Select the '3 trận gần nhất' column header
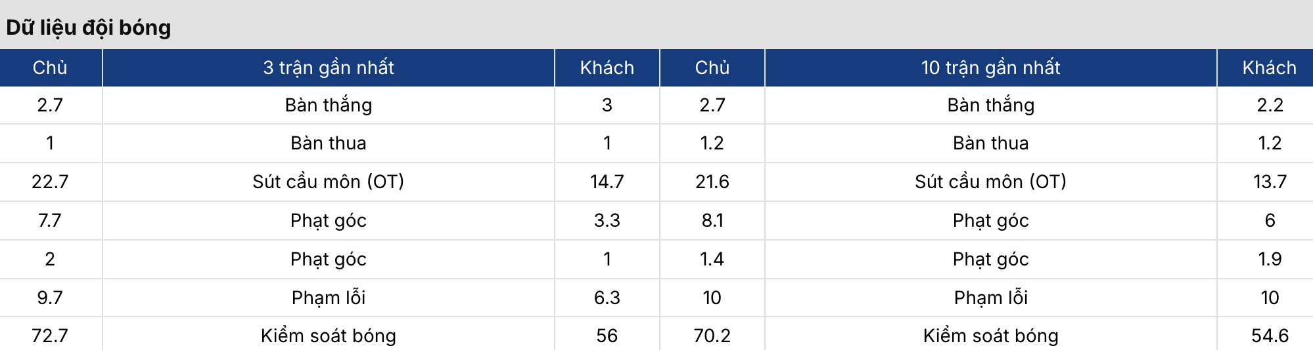Screen dimensions: 1313x350 pos(329,68)
